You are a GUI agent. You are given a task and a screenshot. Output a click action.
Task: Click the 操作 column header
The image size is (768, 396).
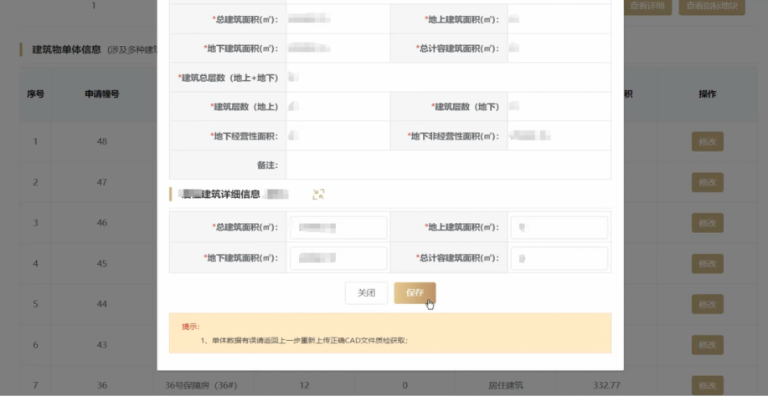(707, 94)
